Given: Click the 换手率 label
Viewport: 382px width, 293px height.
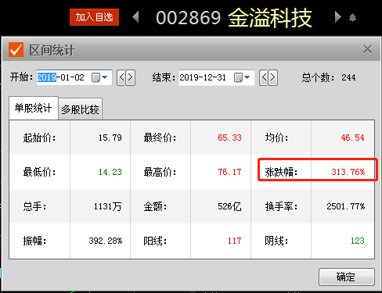Looking at the screenshot, I should coord(281,206).
